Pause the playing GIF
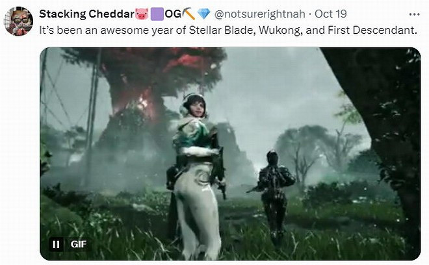The image size is (429, 265). 56,244
